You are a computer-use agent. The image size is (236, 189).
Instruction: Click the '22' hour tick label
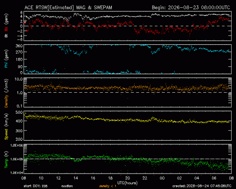pyautogui.click(x=145, y=178)
